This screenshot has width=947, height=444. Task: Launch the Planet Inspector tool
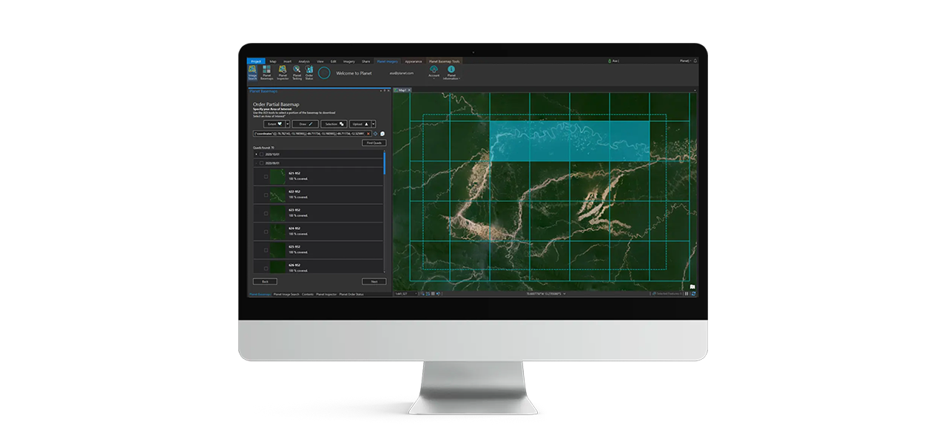[282, 73]
